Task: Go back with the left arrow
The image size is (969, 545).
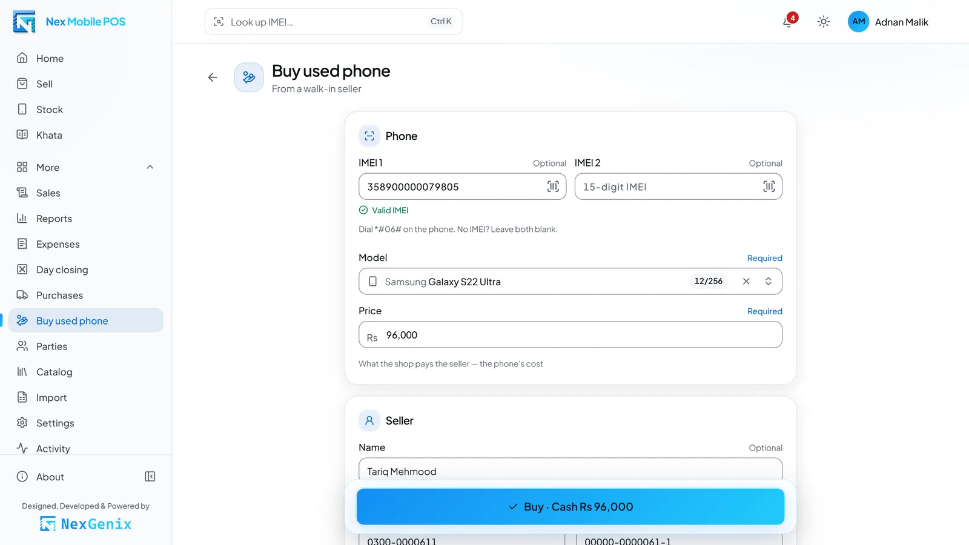Action: point(213,78)
